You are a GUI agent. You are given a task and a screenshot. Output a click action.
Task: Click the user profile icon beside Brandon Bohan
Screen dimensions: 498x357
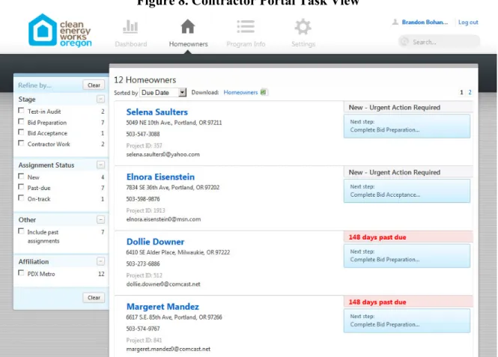click(395, 22)
